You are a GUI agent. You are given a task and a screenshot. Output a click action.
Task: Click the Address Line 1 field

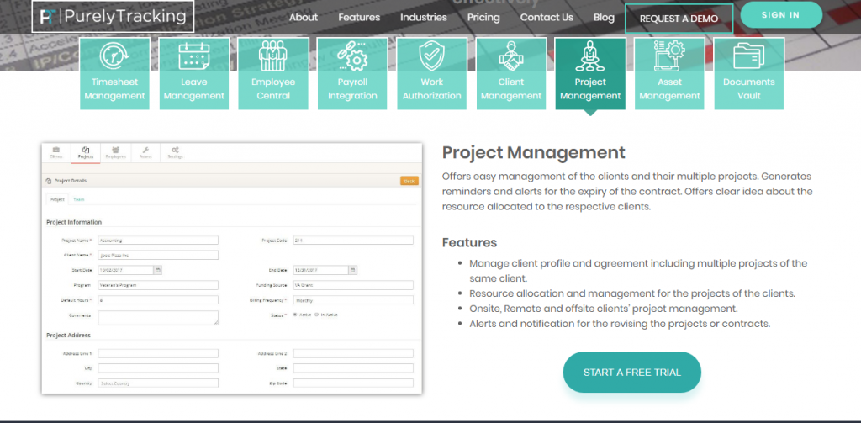158,354
